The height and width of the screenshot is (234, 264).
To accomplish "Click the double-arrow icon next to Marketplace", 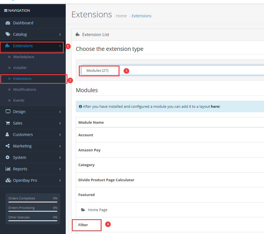I will click(x=10, y=57).
